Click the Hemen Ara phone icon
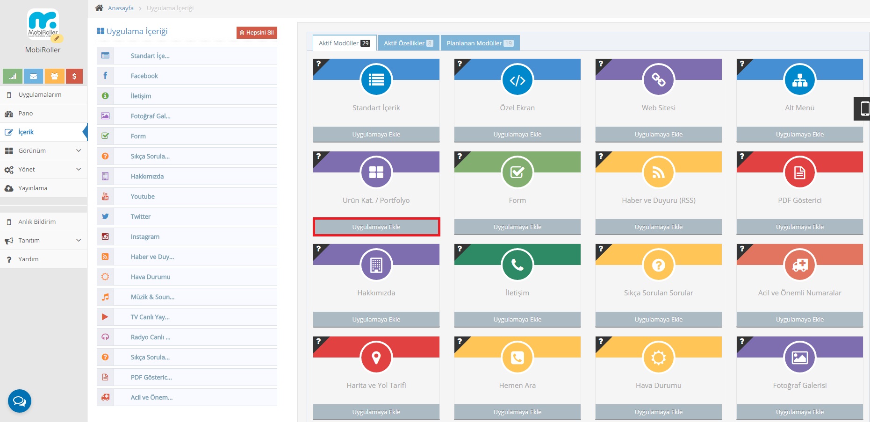This screenshot has height=422, width=870. (x=517, y=358)
